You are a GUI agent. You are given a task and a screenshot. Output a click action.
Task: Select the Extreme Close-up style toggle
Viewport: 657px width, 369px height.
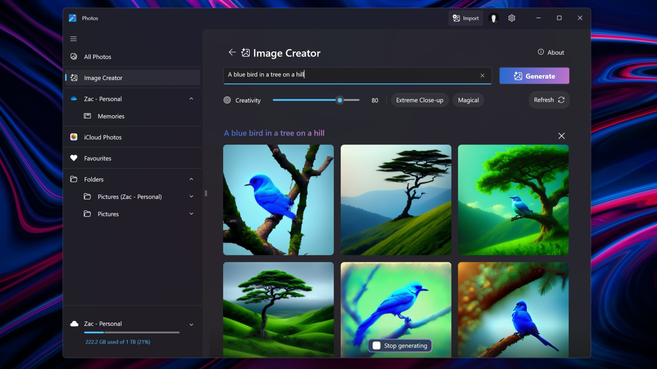(x=419, y=100)
